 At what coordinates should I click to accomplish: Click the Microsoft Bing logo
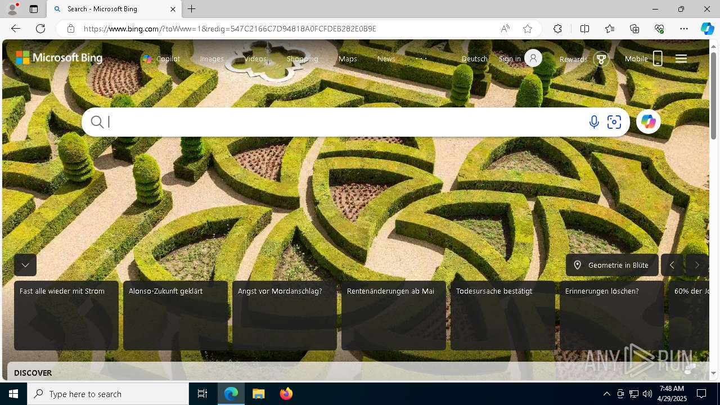(x=59, y=58)
